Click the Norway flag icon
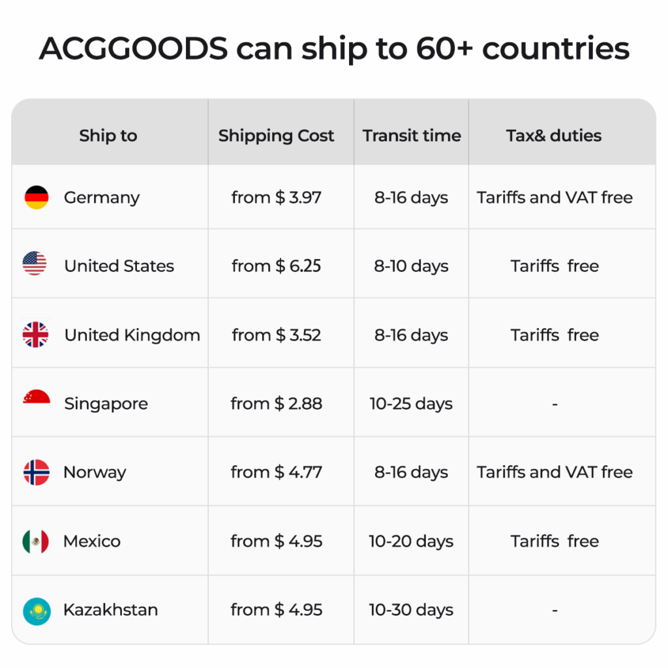Viewport: 668px width, 668px height. coord(37,472)
